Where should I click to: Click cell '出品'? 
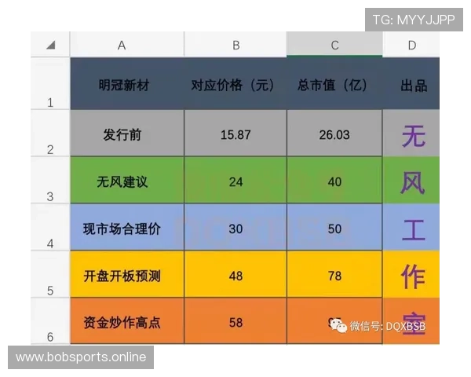pos(411,83)
